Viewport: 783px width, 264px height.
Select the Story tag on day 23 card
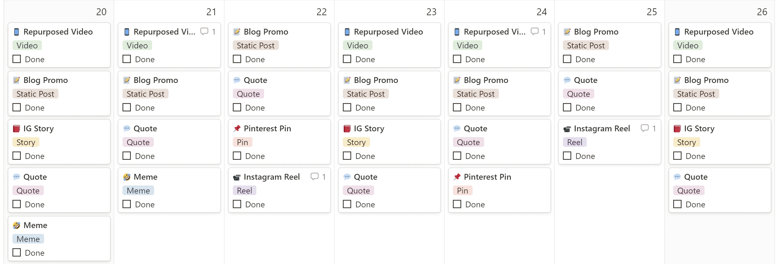pos(356,142)
